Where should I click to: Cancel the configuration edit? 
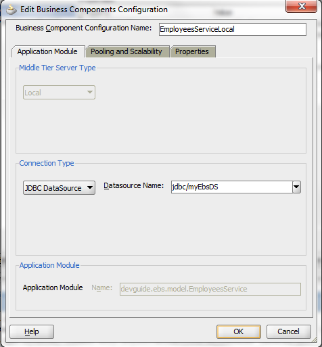(289, 331)
